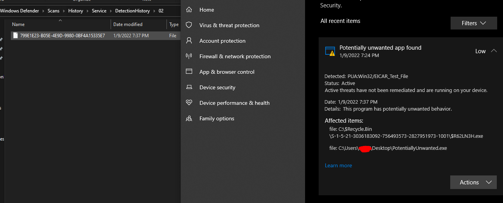This screenshot has height=203, width=503.
Task: Open Virus & threat protection section
Action: point(229,25)
